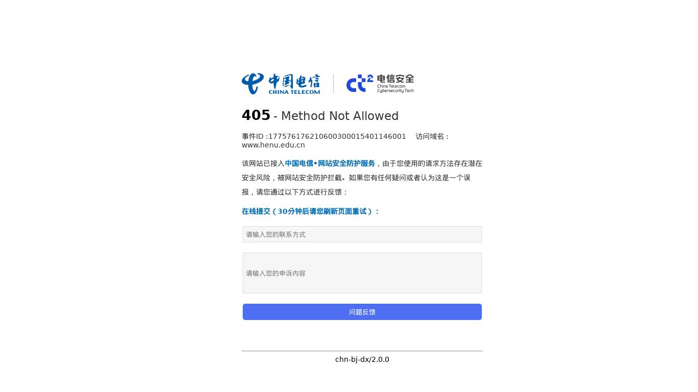Submit feedback with the 问题反馈 button

click(x=362, y=312)
